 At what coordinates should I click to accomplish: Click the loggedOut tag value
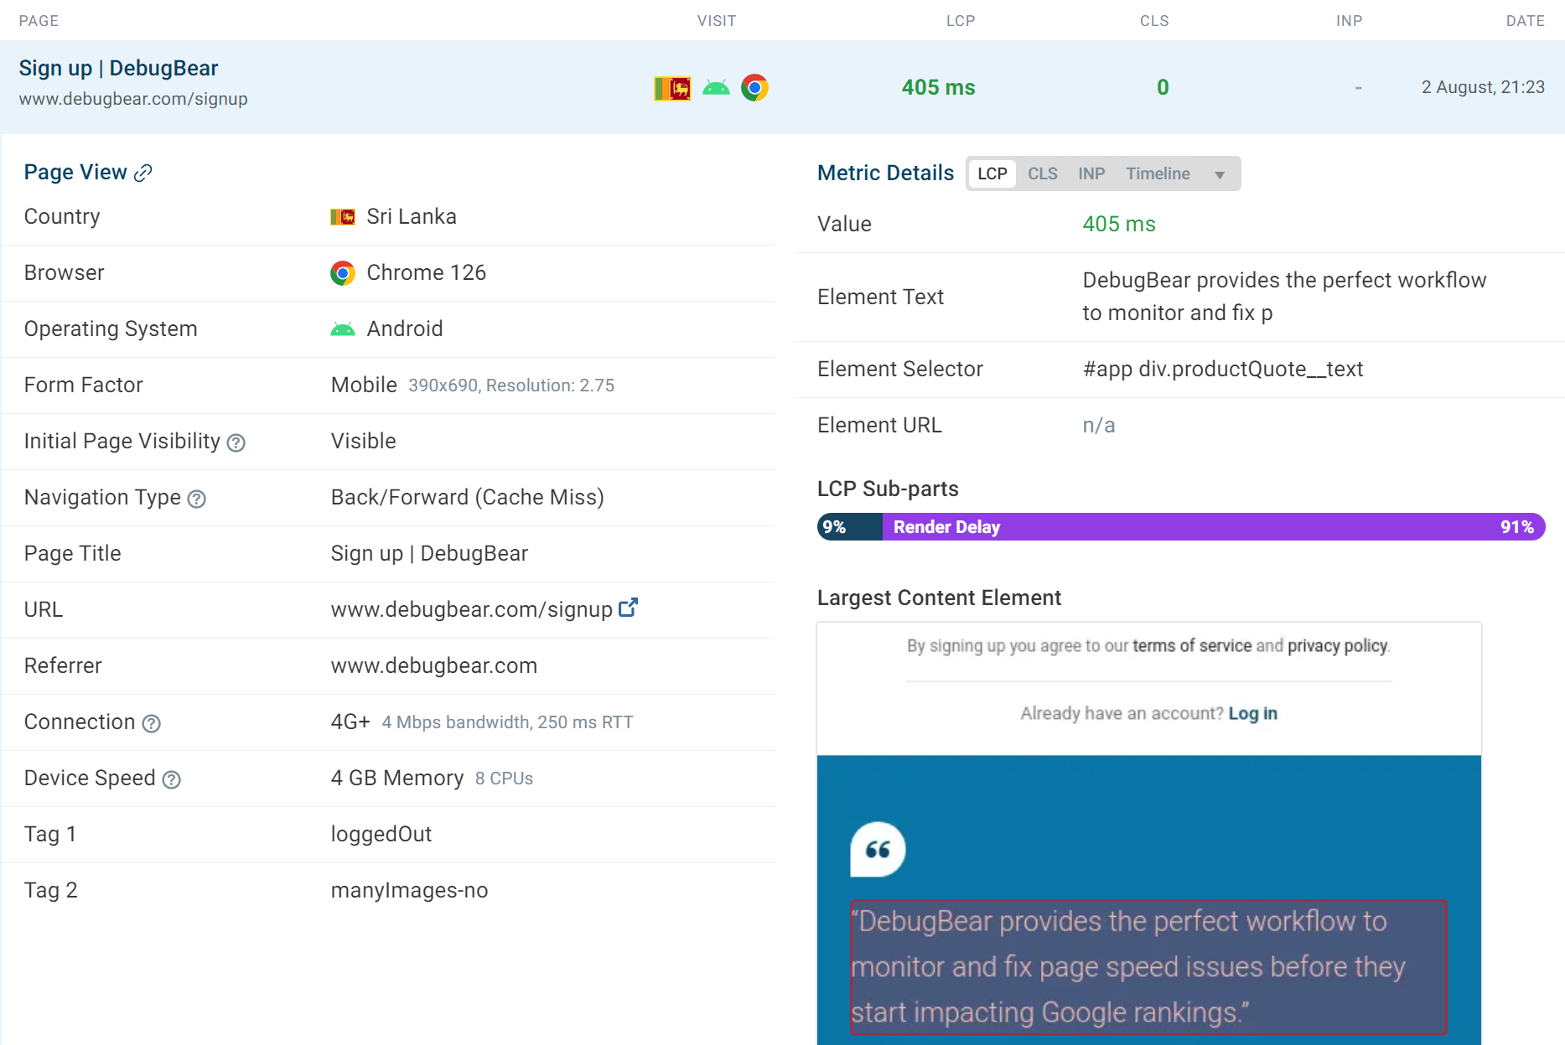coord(381,834)
